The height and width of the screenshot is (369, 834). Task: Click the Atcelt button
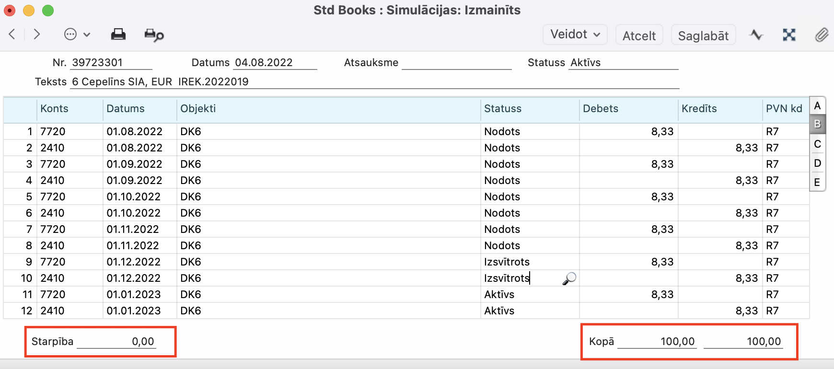point(639,35)
